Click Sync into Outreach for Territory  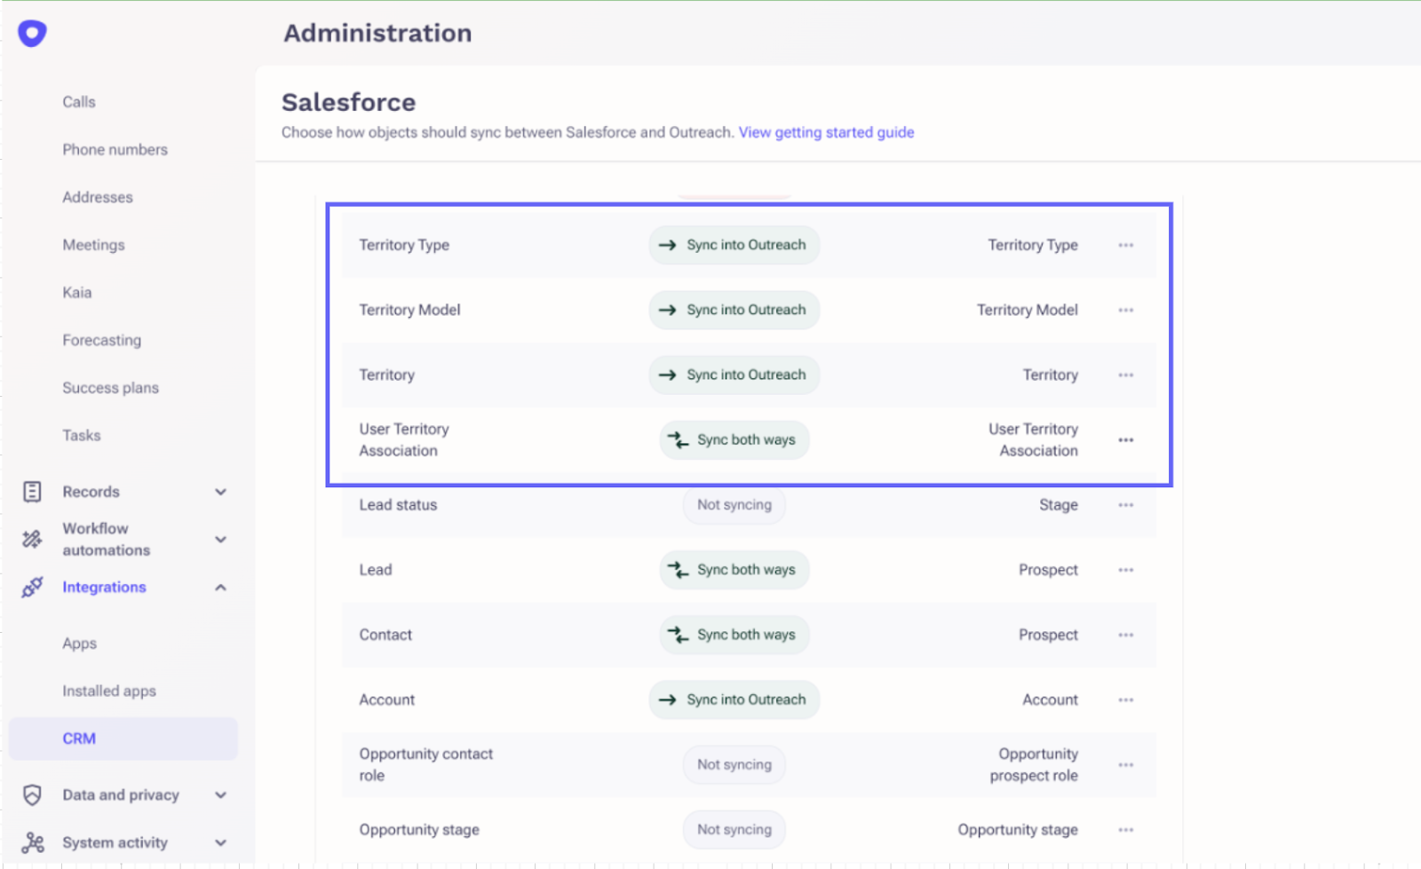(x=734, y=375)
